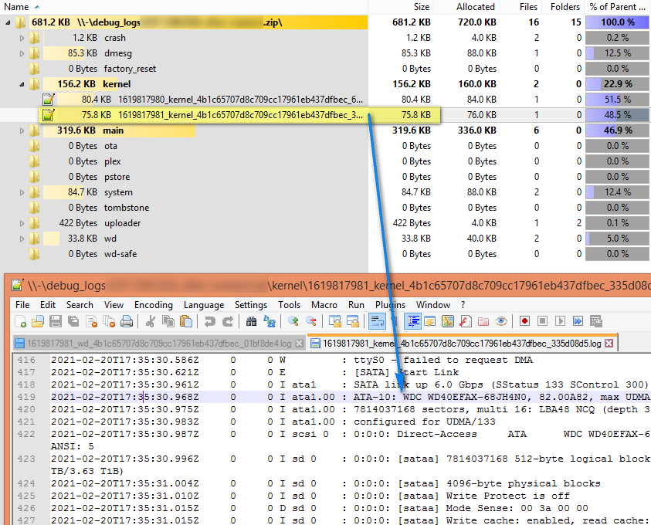Image resolution: width=651 pixels, height=525 pixels.
Task: Click the Open file toolbar icon
Action: [38, 321]
